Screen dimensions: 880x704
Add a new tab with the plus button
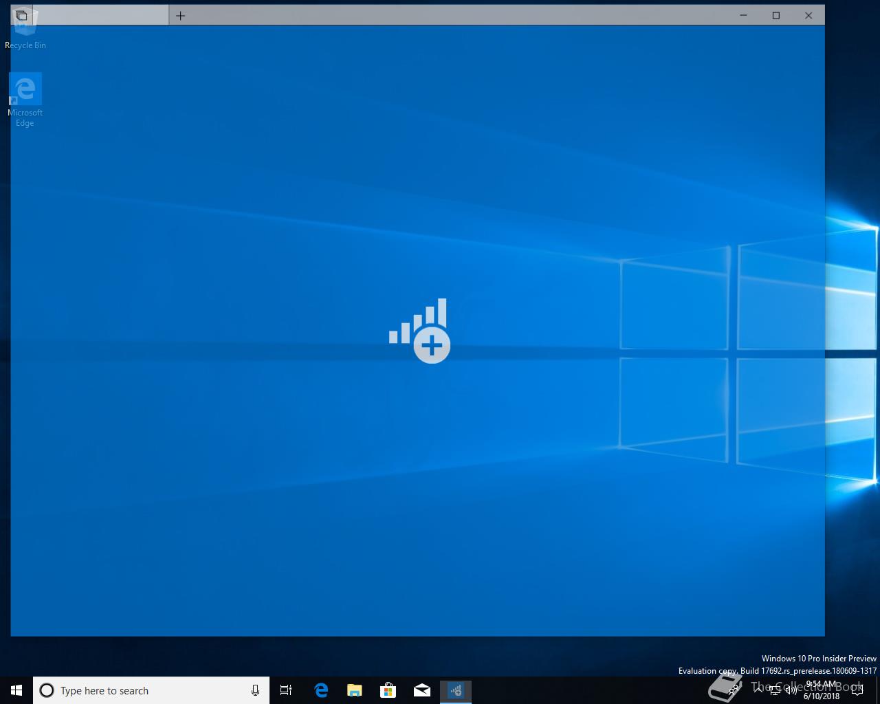[x=180, y=15]
